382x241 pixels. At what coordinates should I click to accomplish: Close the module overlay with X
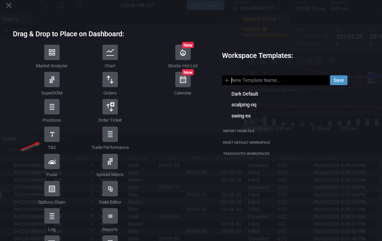point(9,5)
